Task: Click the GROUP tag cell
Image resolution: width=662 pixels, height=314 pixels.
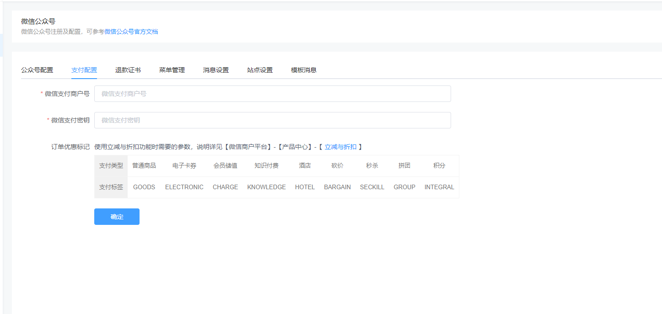Action: [404, 187]
